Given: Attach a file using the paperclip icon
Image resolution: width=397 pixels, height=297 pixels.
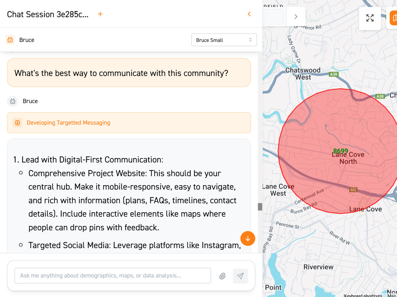Looking at the screenshot, I should [222, 276].
